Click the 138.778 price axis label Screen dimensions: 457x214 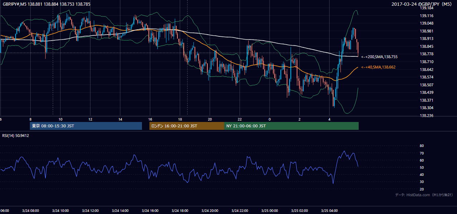427,54
